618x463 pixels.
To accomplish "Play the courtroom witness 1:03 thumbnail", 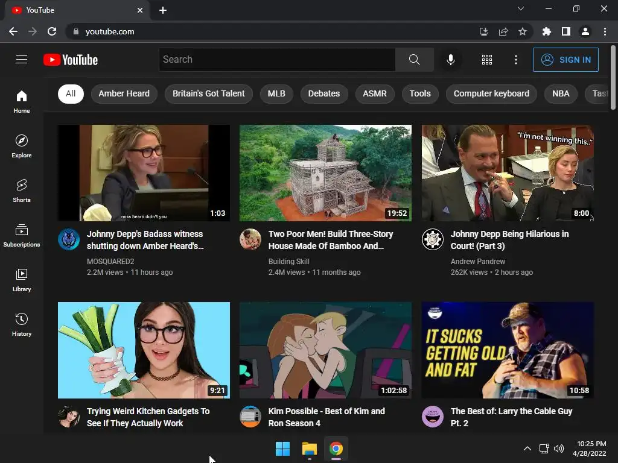I will point(144,173).
